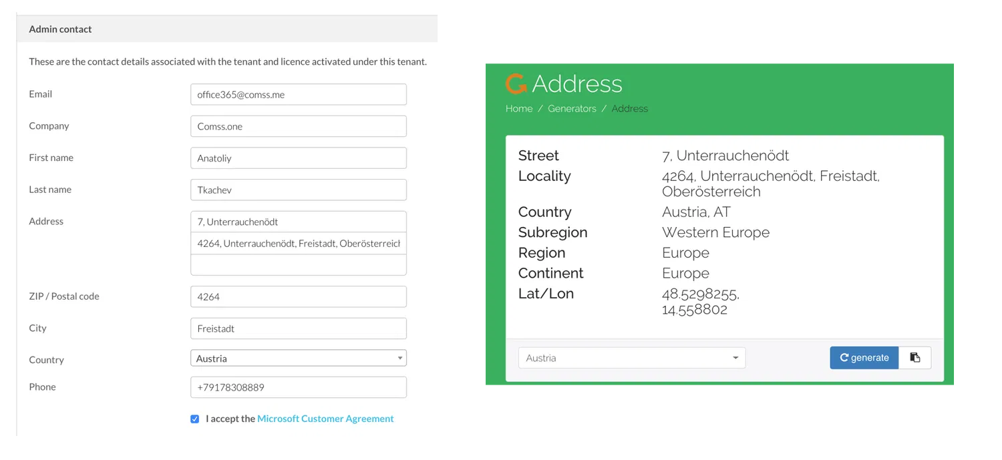Click the Country value Austria, AT
This screenshot has height=460, width=1002.
pos(696,212)
